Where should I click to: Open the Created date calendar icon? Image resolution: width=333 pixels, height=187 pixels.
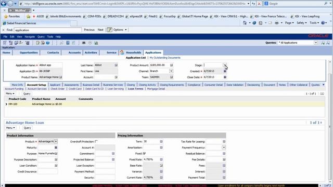point(225,71)
